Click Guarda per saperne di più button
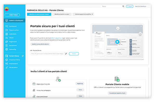This screenshot has height=102, width=156. pos(117,93)
